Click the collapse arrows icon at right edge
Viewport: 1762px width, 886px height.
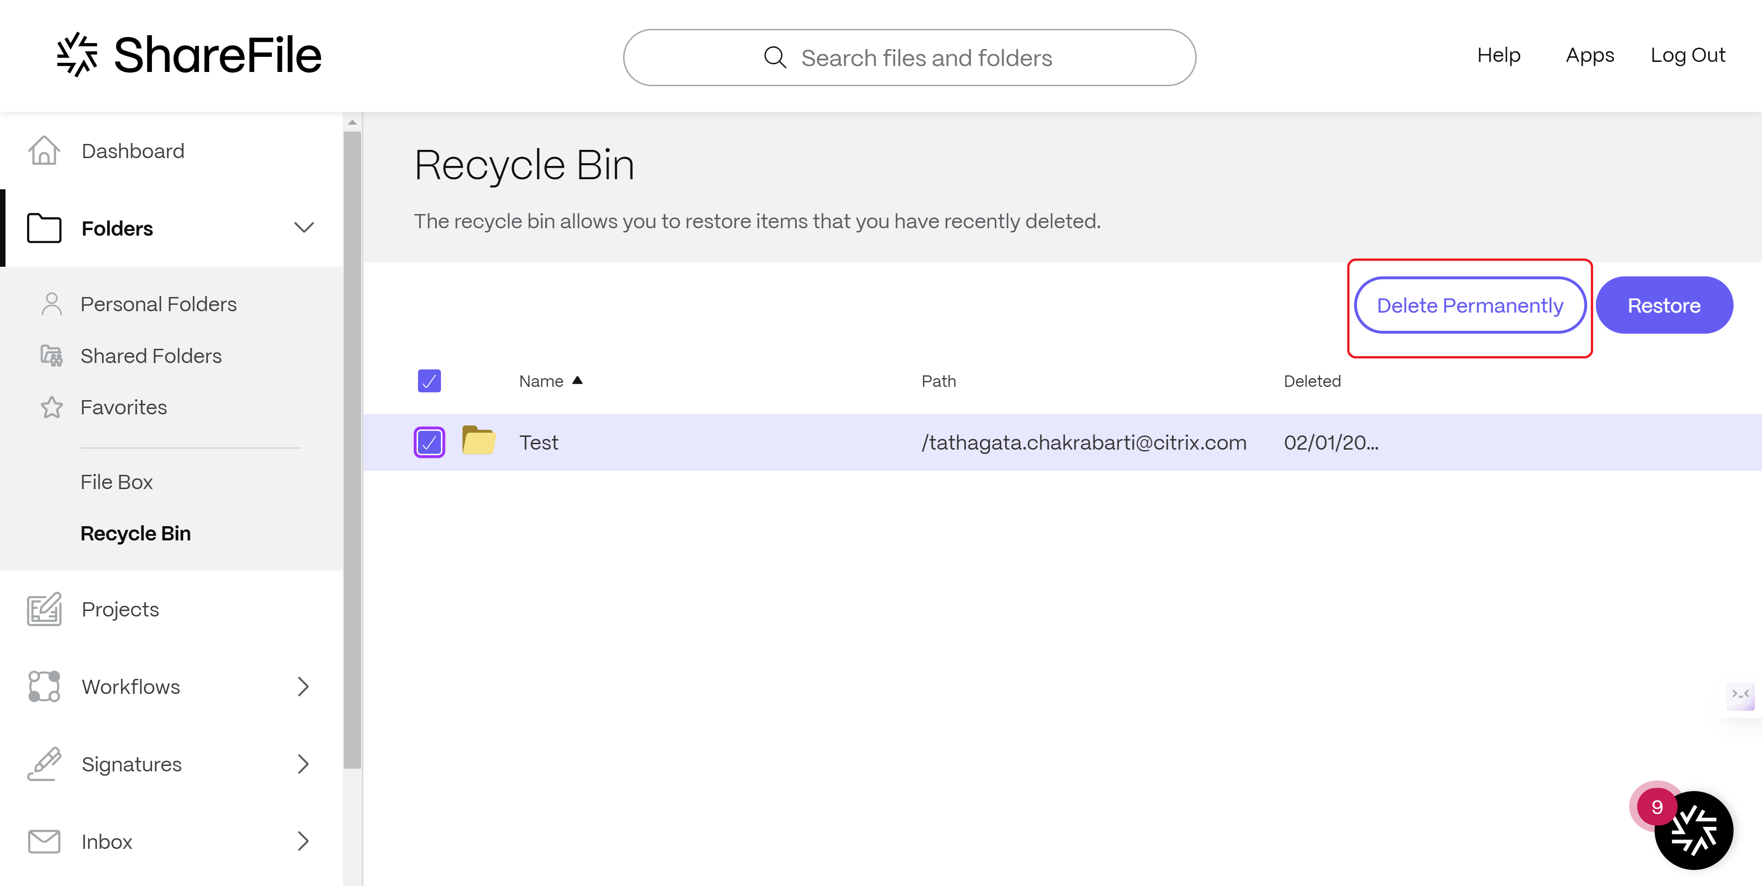click(x=1740, y=695)
